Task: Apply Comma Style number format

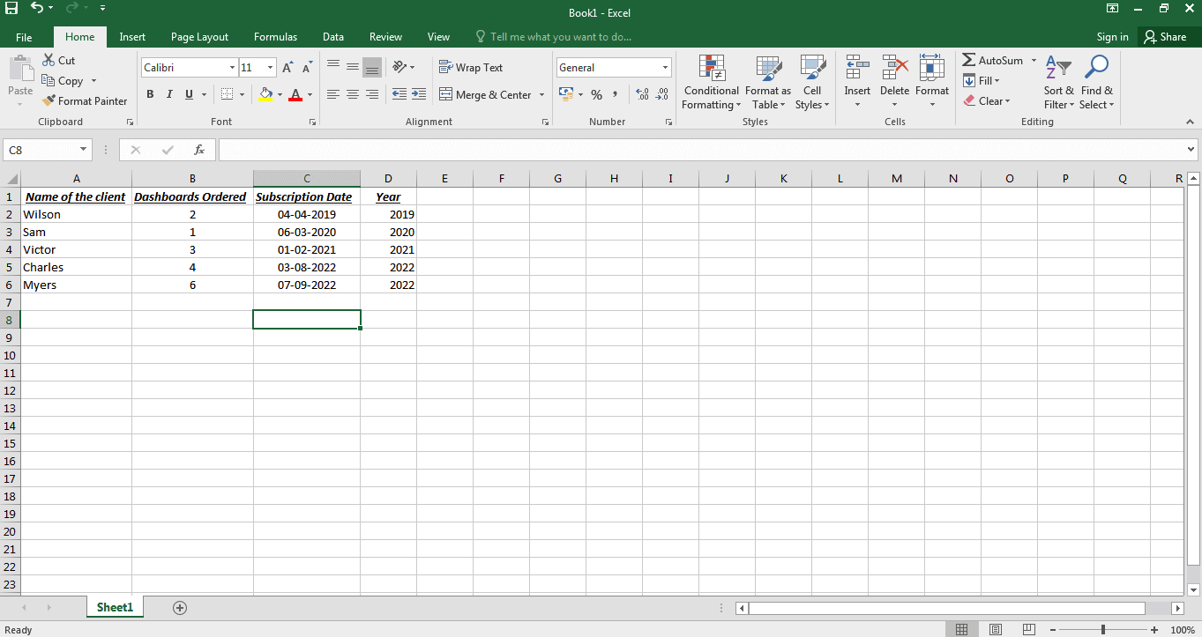Action: pos(615,94)
